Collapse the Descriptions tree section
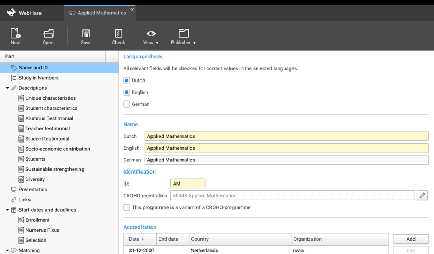434x254 pixels. point(7,88)
